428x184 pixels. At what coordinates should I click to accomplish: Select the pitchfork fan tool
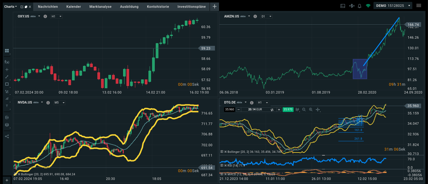click(x=7, y=99)
